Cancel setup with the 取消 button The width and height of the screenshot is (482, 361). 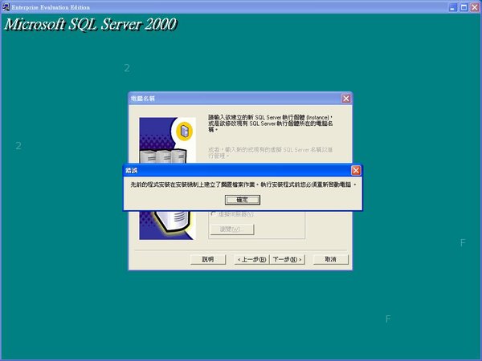pos(331,259)
